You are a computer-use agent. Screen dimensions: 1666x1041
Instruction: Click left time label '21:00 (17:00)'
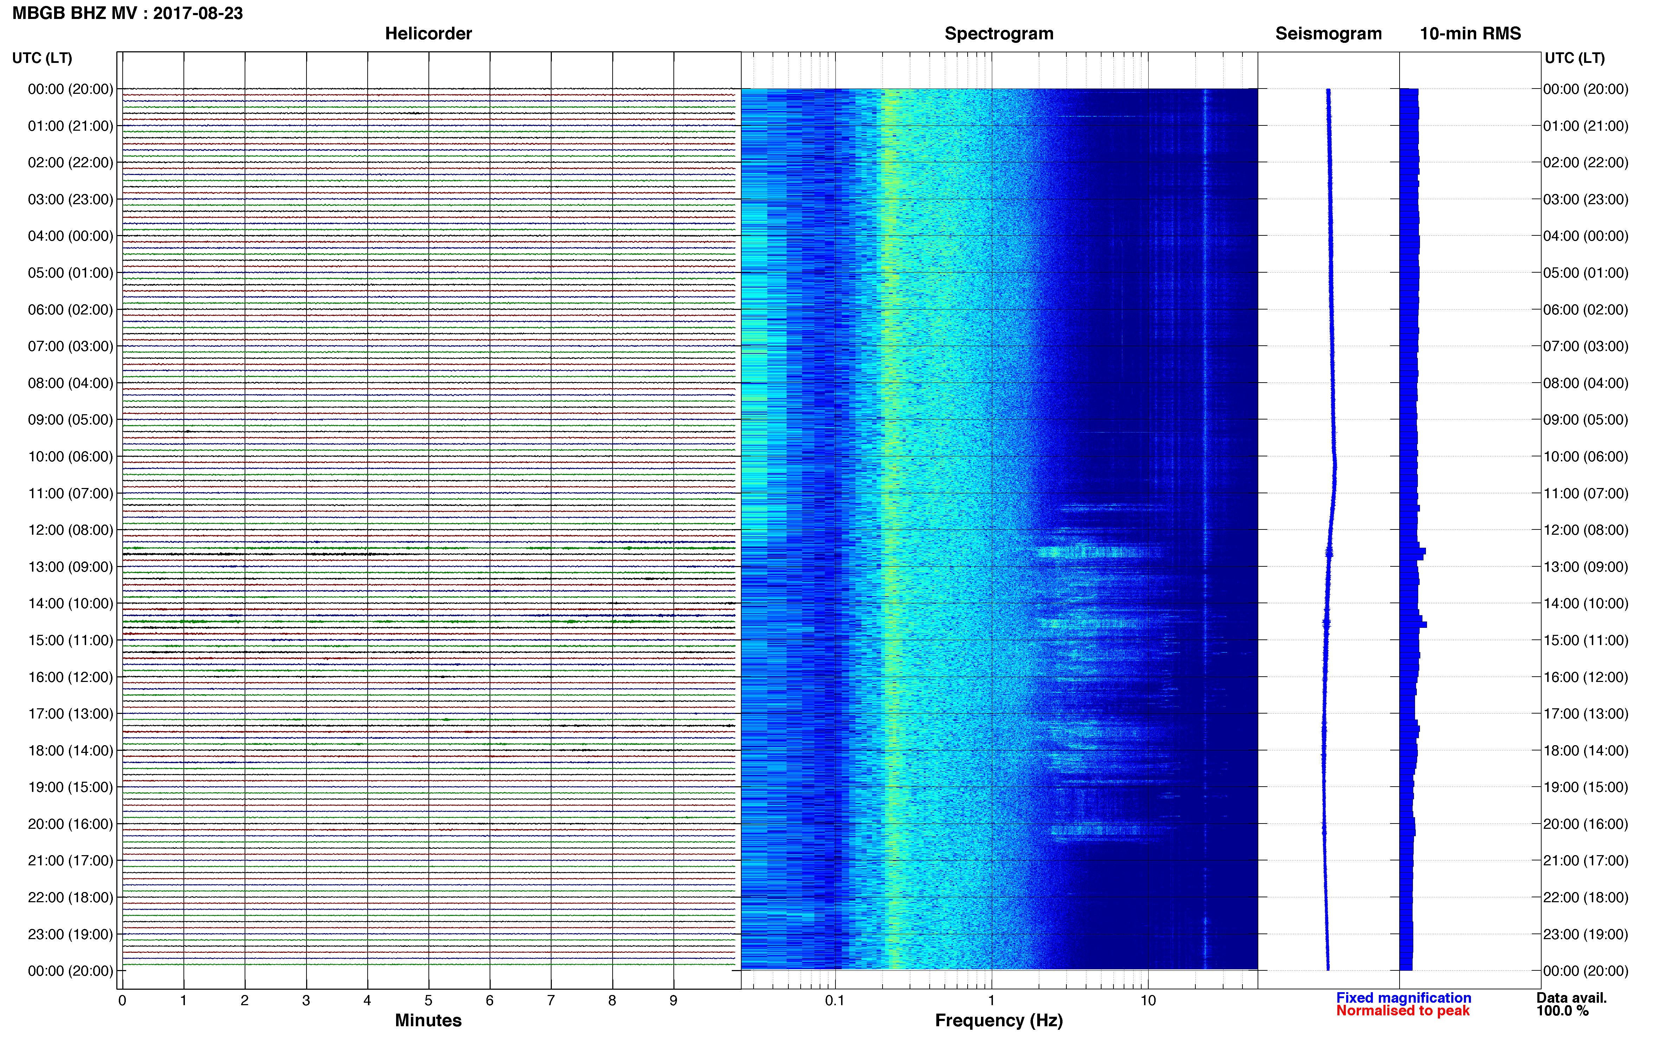(70, 861)
